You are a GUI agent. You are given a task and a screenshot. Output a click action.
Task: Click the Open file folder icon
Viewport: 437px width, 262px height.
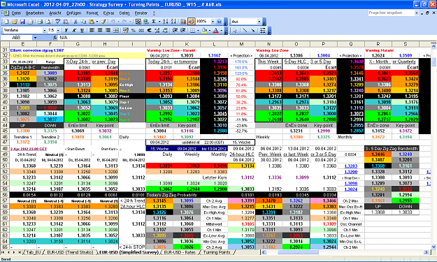point(15,22)
